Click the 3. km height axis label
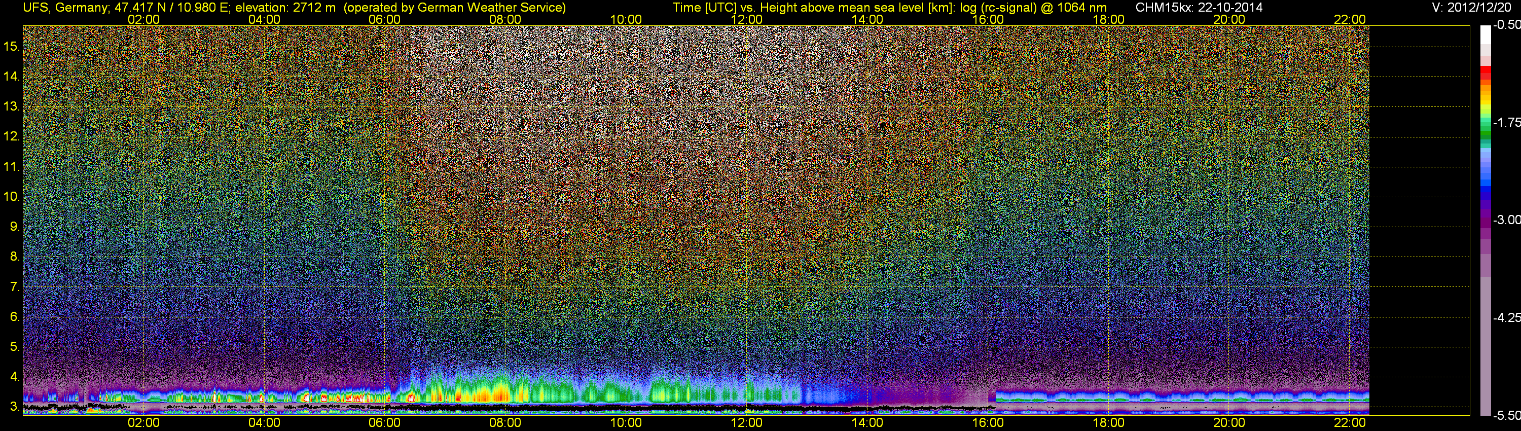The height and width of the screenshot is (431, 1521). (15, 407)
